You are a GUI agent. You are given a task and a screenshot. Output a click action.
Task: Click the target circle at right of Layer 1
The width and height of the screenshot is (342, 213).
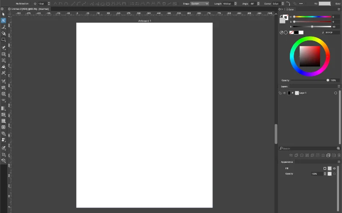point(336,93)
